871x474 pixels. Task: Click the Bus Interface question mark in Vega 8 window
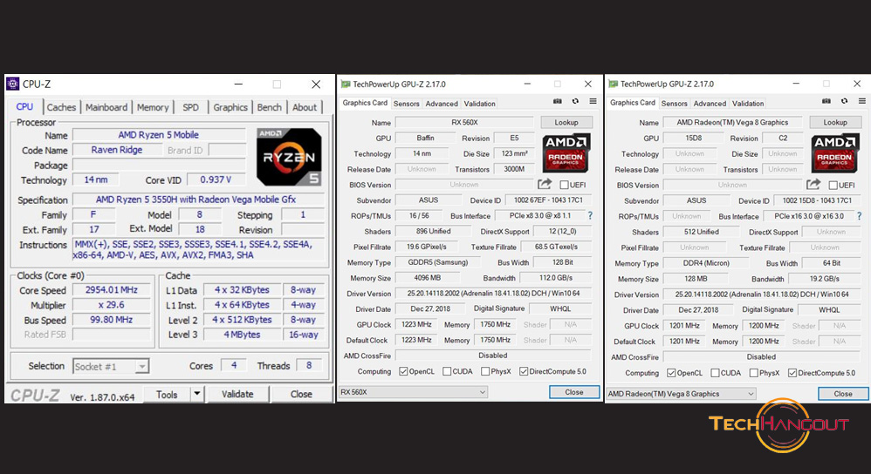859,216
